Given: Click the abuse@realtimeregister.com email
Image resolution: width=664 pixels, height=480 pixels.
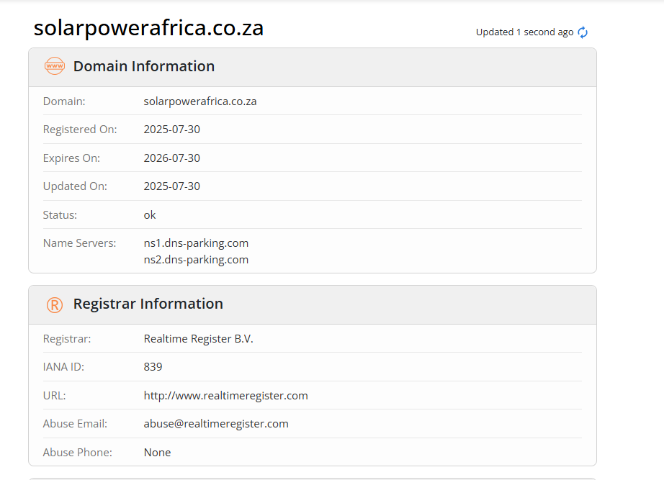Looking at the screenshot, I should point(216,424).
